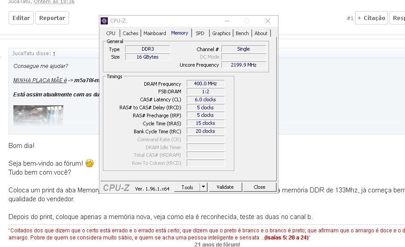Click the empty Row To Column field
405x247 pixels.
point(205,163)
